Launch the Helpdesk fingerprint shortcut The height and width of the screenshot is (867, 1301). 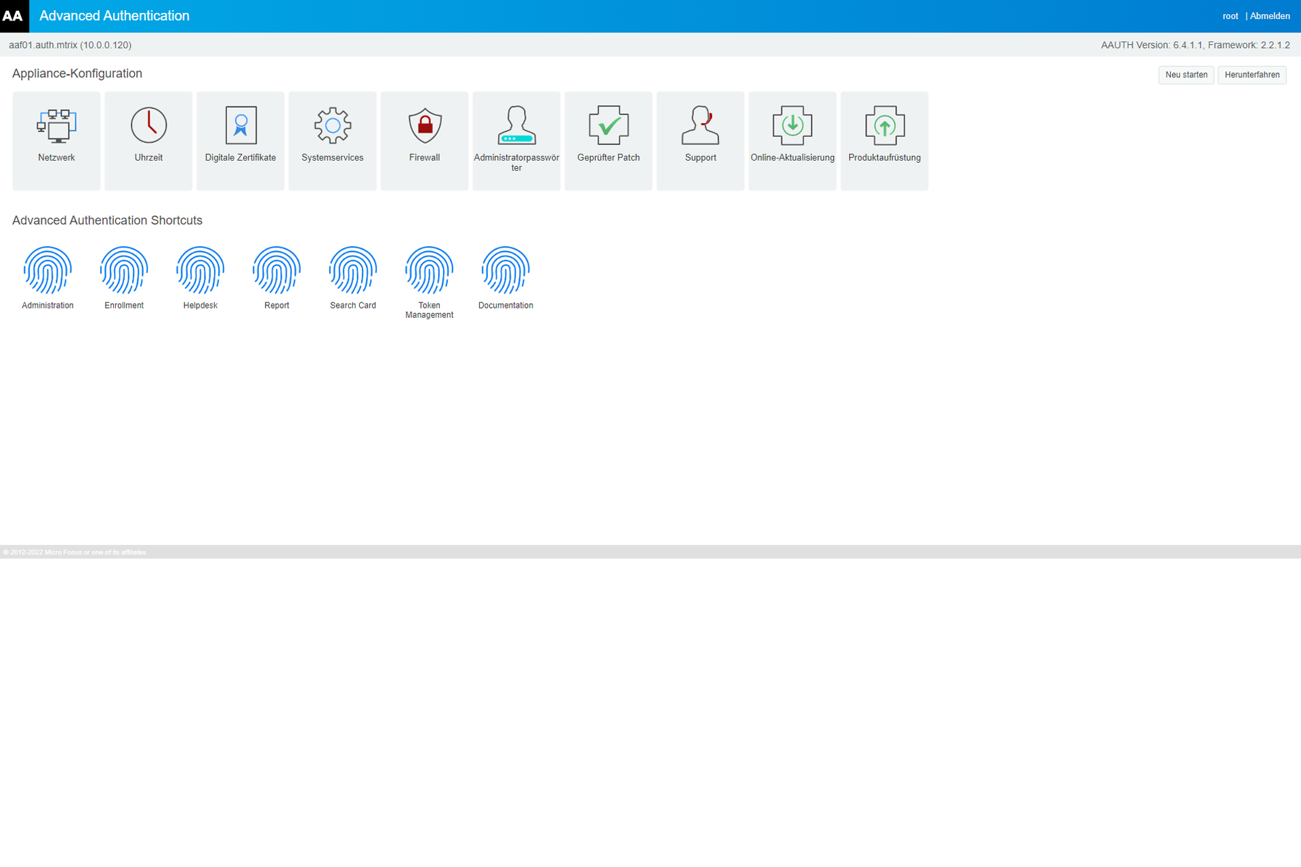[201, 278]
